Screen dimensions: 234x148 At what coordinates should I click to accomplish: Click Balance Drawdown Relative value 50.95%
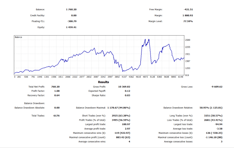click(x=211, y=108)
